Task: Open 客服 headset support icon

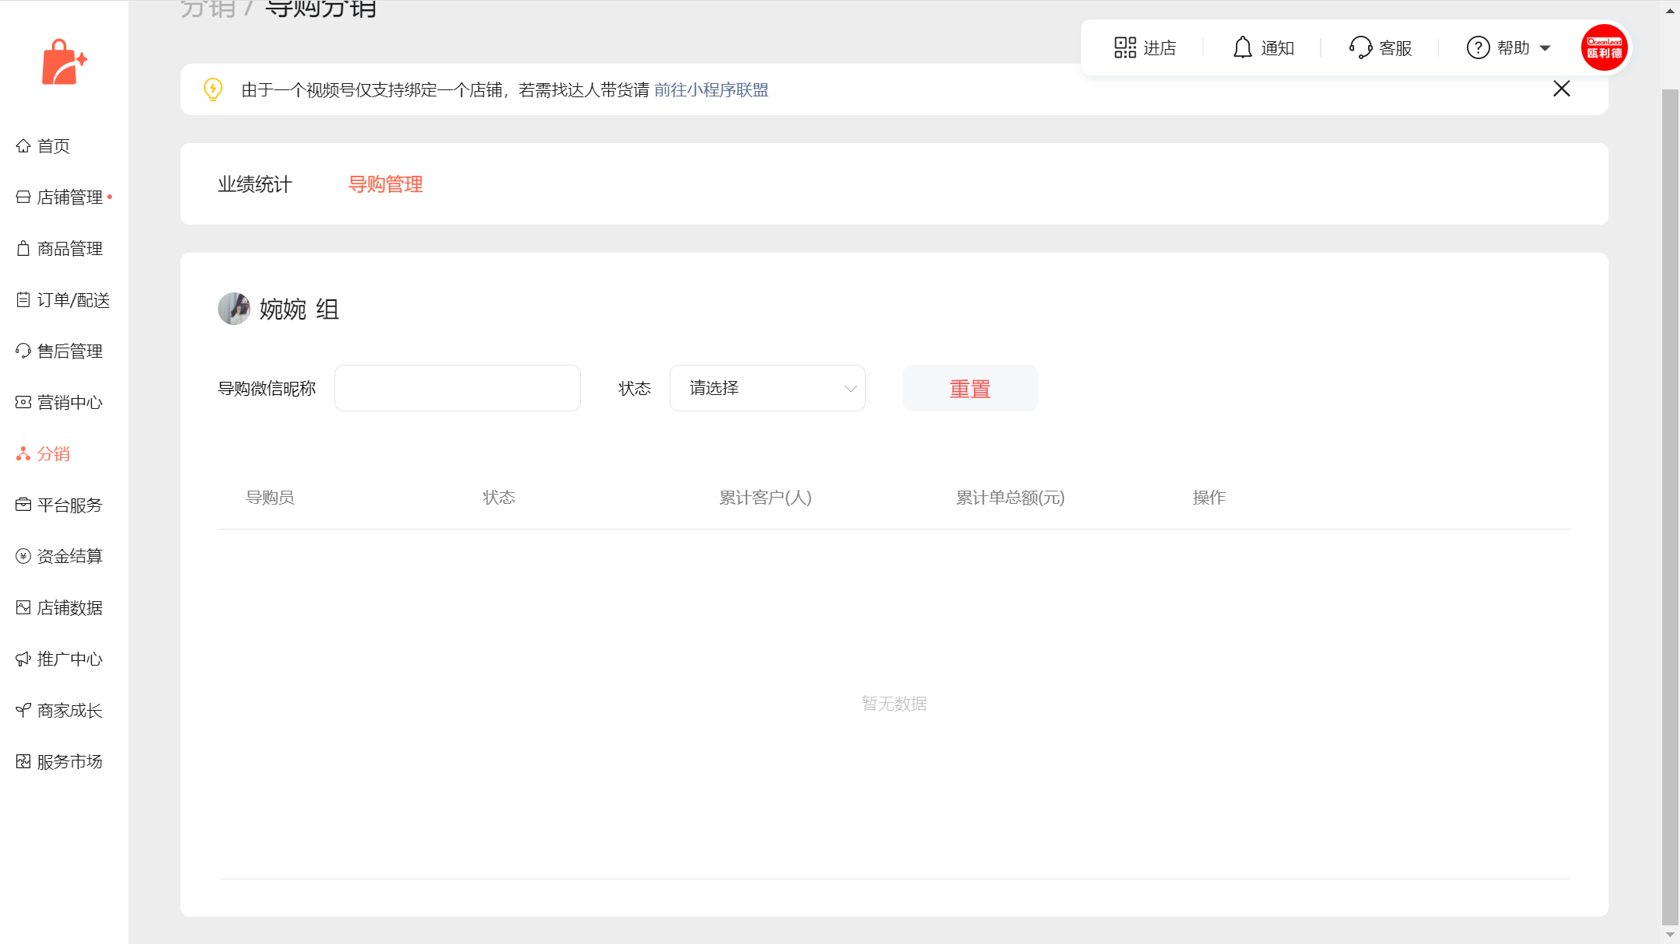Action: 1360,47
